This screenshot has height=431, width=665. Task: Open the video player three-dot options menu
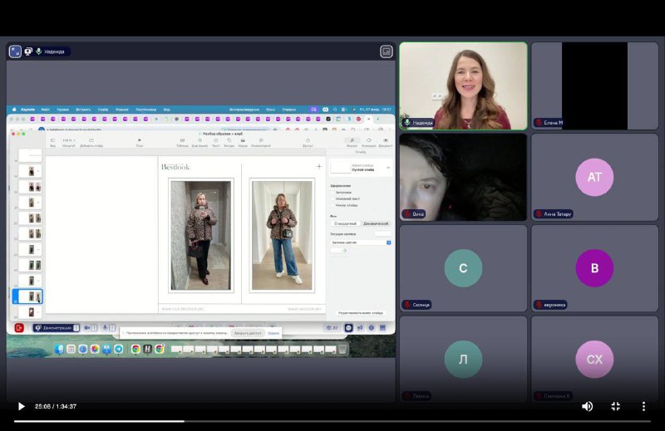pos(643,406)
